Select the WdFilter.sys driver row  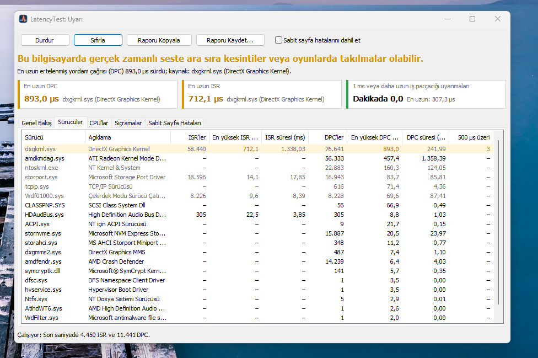257,318
